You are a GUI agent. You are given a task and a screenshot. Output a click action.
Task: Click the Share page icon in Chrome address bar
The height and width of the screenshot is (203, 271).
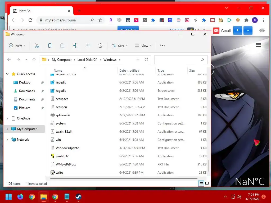pyautogui.click(x=92, y=20)
